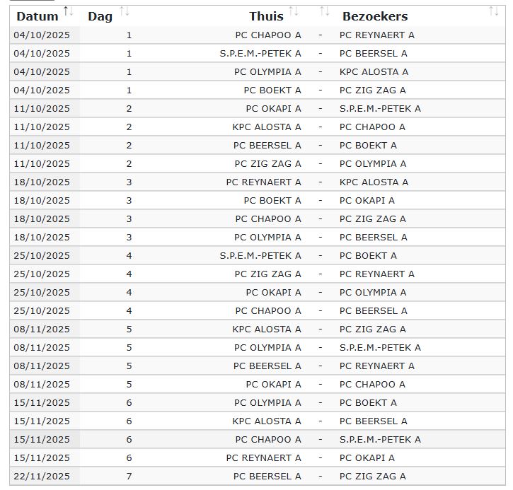Click the Bezoekers column header text
Screen dimensions: 513x490
tap(375, 16)
